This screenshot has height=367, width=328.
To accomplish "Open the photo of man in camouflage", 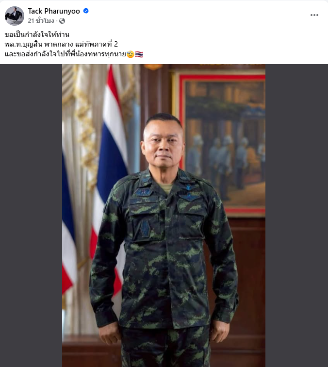I will pos(164,216).
